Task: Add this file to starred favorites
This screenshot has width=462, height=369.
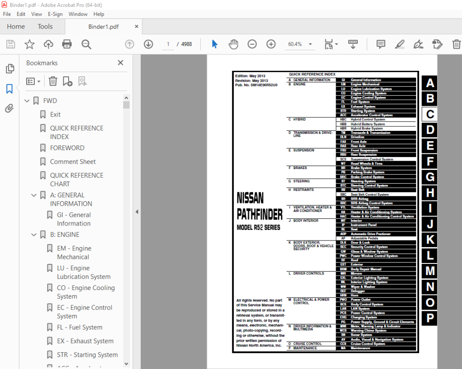Action: pyautogui.click(x=29, y=44)
